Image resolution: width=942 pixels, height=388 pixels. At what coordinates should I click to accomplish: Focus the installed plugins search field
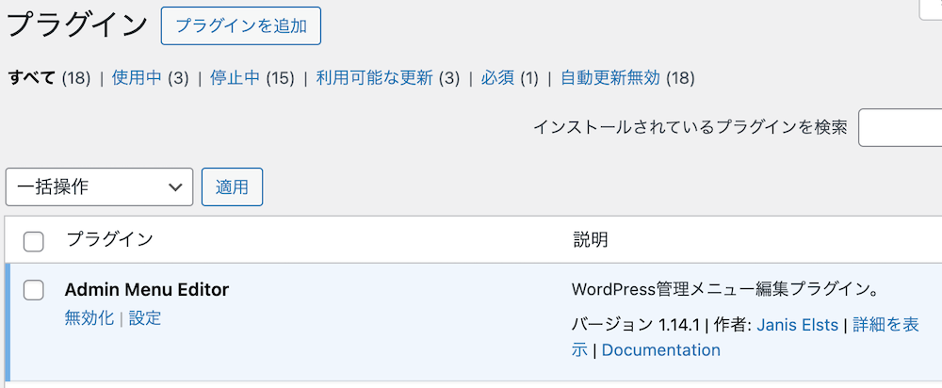(900, 128)
